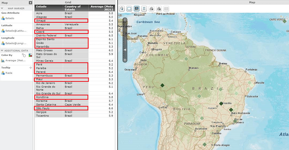Viewport: 289px width, 150px height.
Task: Select the Amazonas row
Action: pos(75,24)
